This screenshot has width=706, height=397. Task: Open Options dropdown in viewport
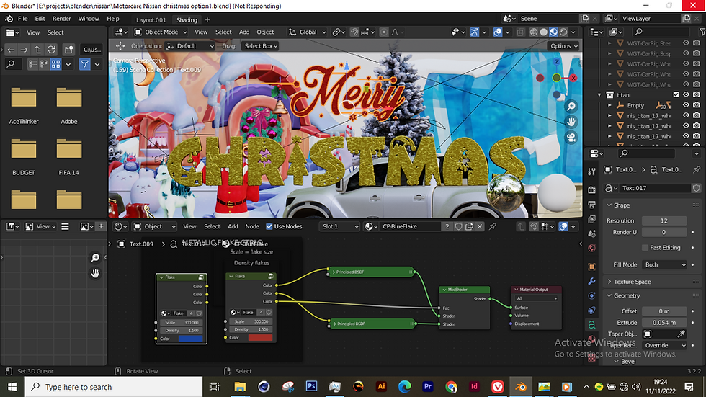coord(563,46)
